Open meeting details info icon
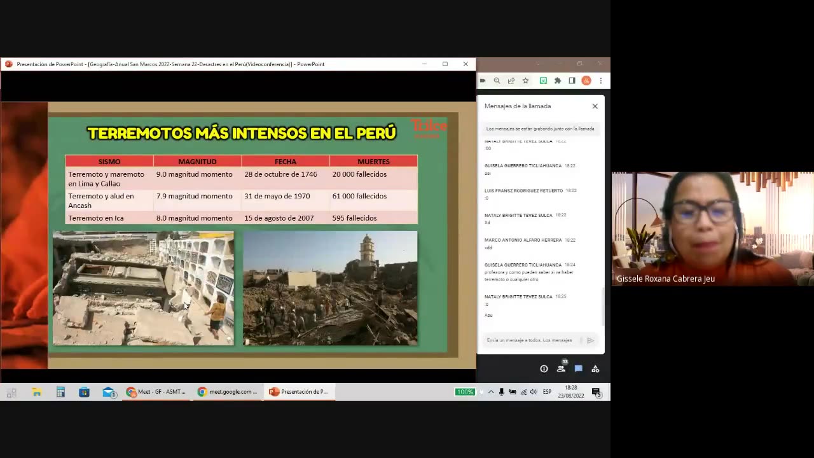This screenshot has width=814, height=458. (544, 369)
